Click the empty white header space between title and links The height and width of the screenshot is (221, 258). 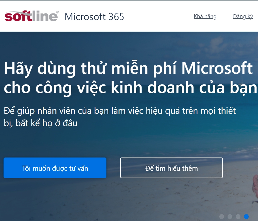pos(159,16)
